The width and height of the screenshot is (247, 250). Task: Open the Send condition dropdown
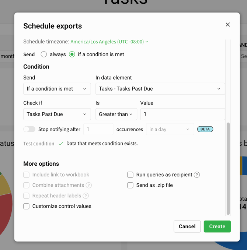pyautogui.click(x=57, y=89)
